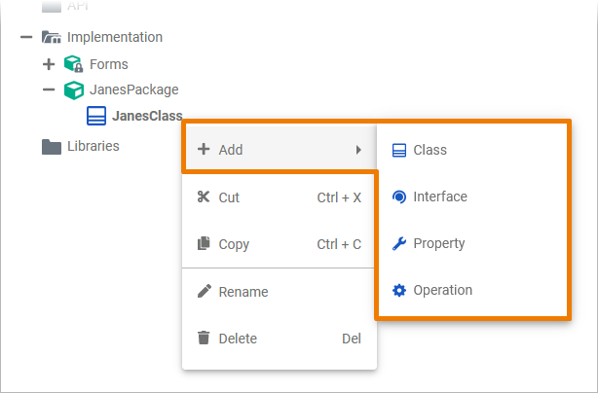Image resolution: width=598 pixels, height=393 pixels.
Task: Click the Implementation folder label
Action: pyautogui.click(x=115, y=37)
